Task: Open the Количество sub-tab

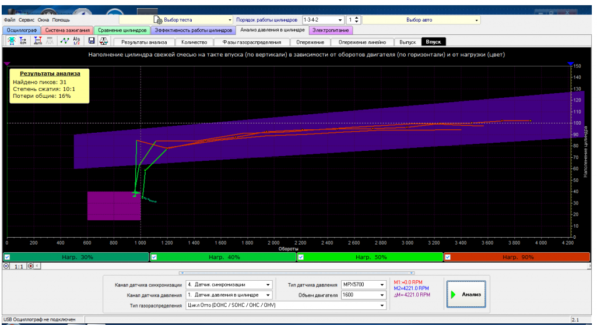Action: (x=194, y=43)
